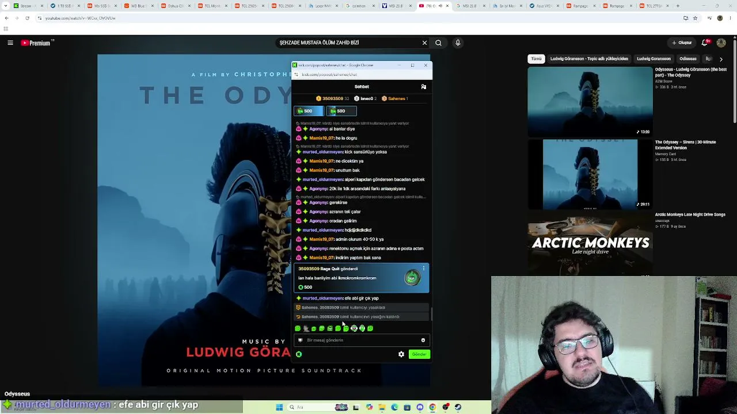Open The Odyssey Sirens 30-minute thumbnail
This screenshot has width=737, height=414.
pos(590,174)
